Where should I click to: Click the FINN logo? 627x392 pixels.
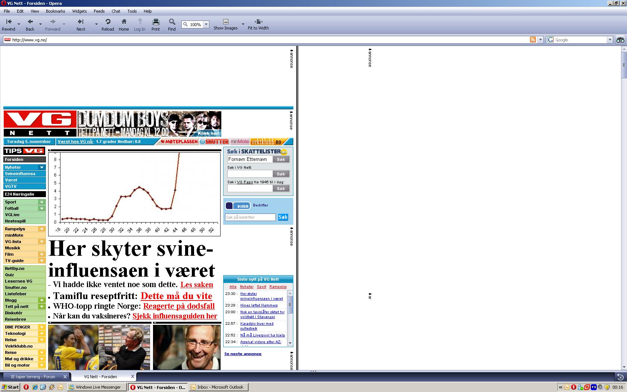(238, 206)
